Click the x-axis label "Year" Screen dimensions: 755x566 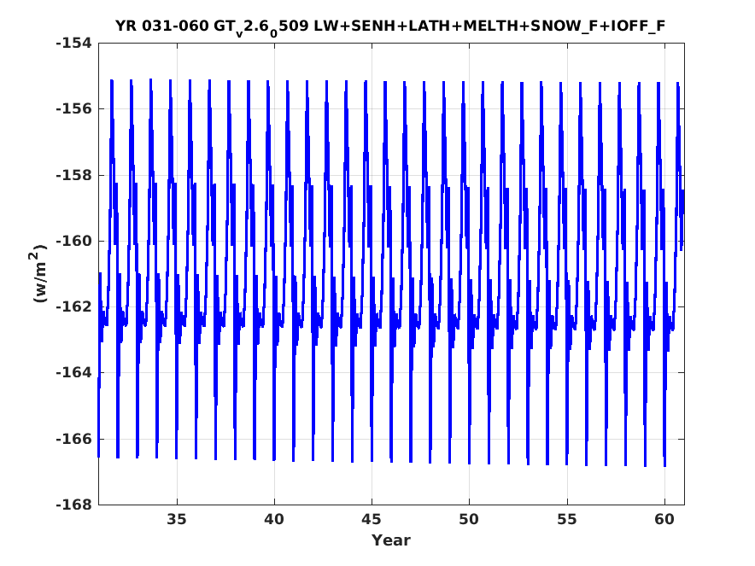pos(391,540)
